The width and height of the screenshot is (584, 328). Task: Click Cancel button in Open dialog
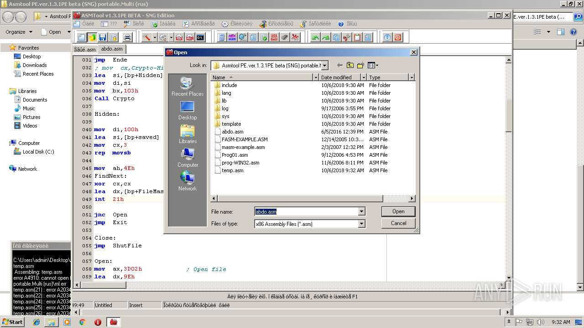point(398,223)
